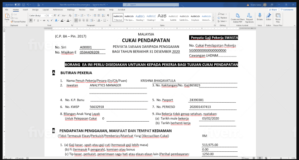This screenshot has width=299, height=160.
Task: Click the Request Signatures icon
Action: pyautogui.click(x=249, y=18)
